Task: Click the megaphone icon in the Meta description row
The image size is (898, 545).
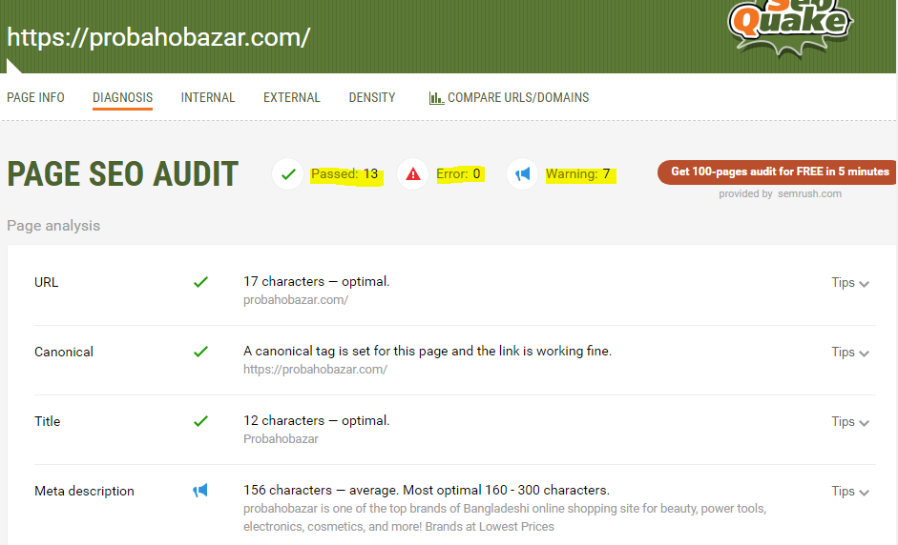Action: [x=199, y=490]
